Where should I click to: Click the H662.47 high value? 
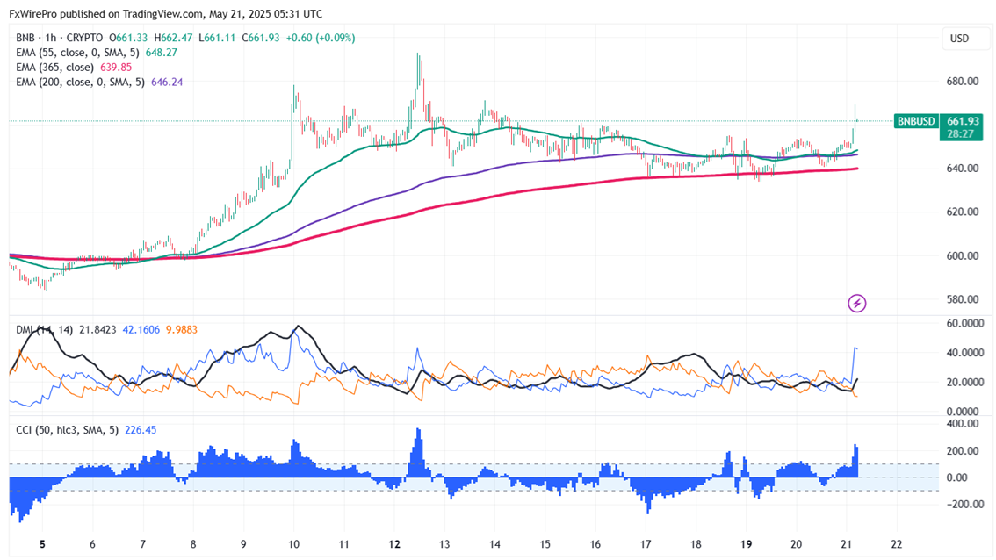click(x=173, y=38)
